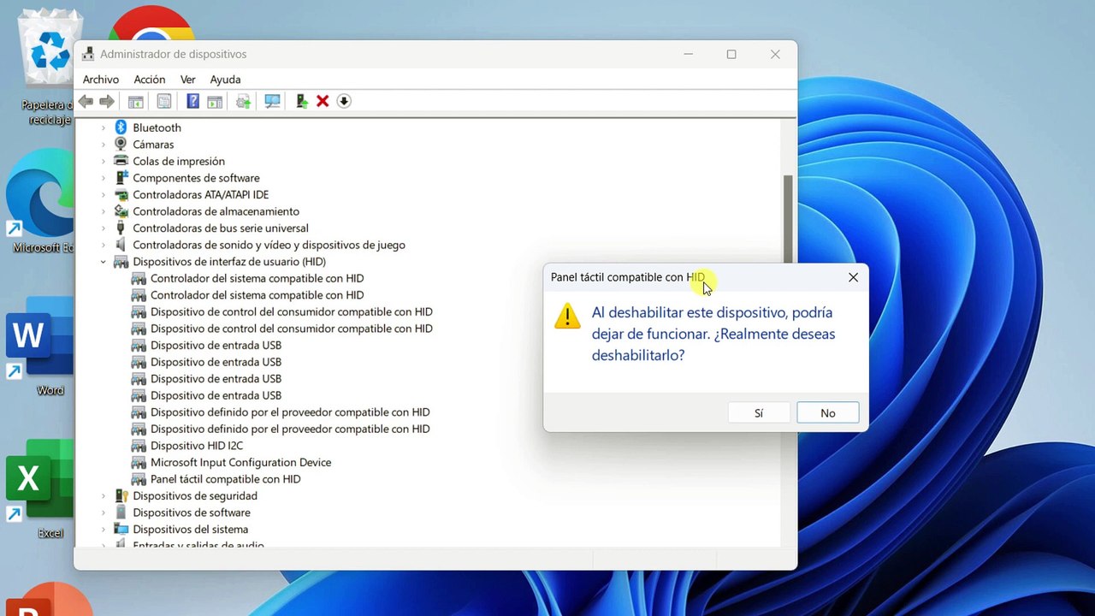Click the Forward arrow in the toolbar
The width and height of the screenshot is (1095, 616).
click(x=107, y=101)
